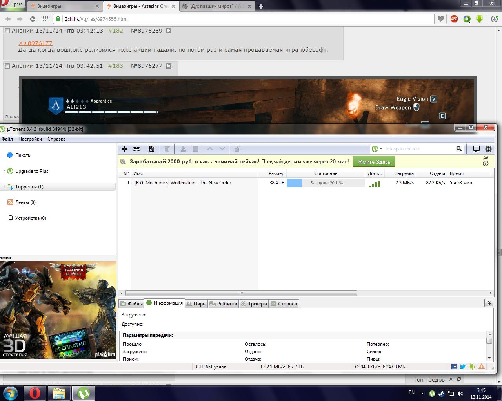
Task: Open Справка menu in uTorrent
Action: [56, 139]
